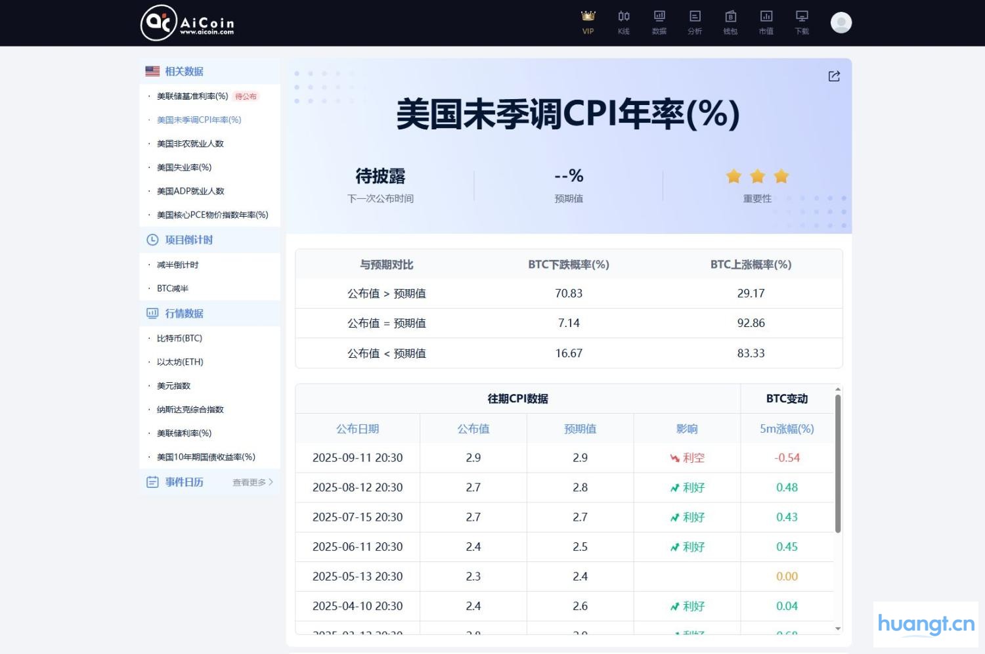985x654 pixels.
Task: Click the calendar icon beside 事件日历
Action: 151,481
